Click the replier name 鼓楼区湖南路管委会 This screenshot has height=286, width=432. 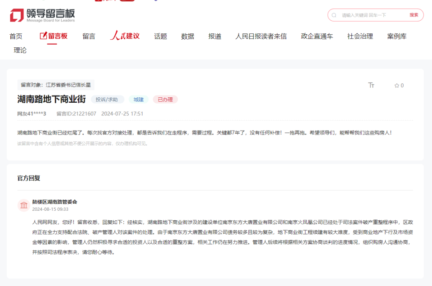pos(54,202)
